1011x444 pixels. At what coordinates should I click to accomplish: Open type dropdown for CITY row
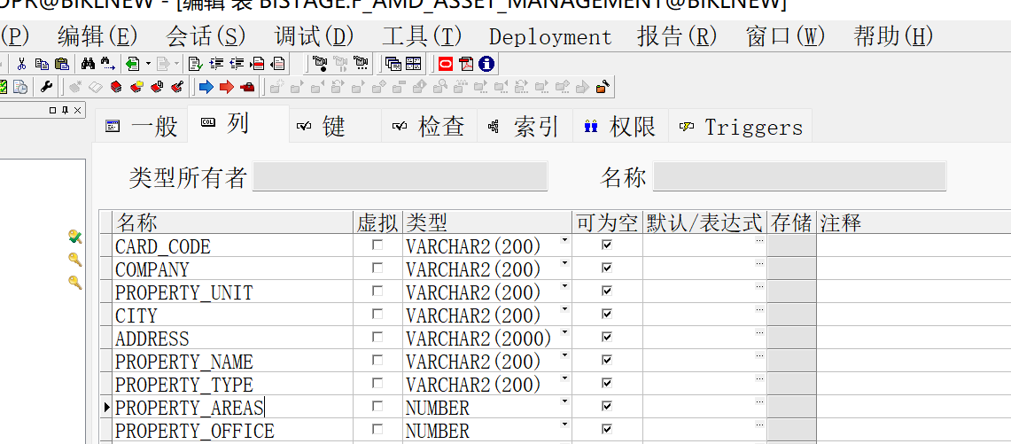565,309
